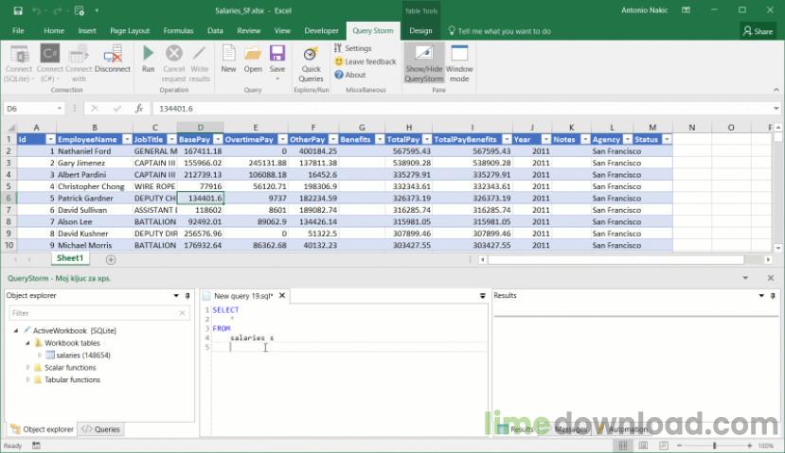Image resolution: width=785 pixels, height=453 pixels.
Task: Switch to Window mode
Action: 459,63
